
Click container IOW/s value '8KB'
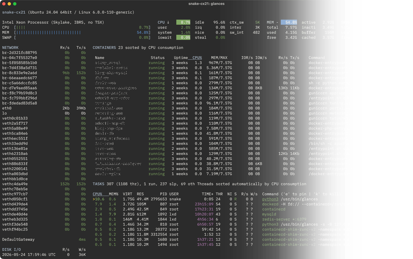(x=259, y=88)
